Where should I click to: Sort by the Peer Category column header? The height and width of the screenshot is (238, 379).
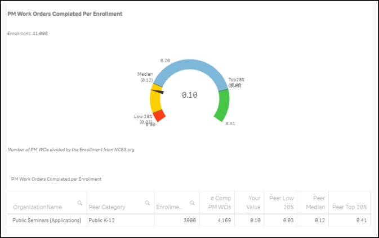[x=107, y=207]
